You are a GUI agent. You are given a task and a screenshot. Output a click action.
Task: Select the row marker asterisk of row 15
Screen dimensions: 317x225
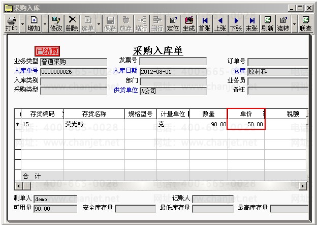click(18, 124)
